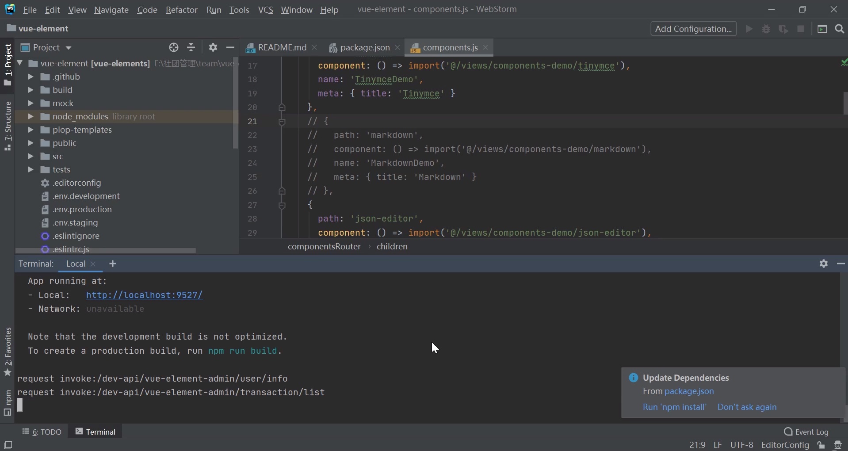Expand the node_modules folder
The image size is (848, 451).
[31, 116]
